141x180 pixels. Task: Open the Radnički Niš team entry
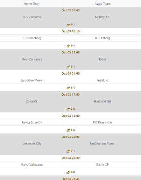click(103, 101)
